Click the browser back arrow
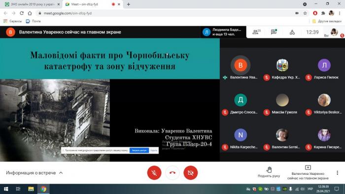The image size is (345, 194). (x=6, y=13)
